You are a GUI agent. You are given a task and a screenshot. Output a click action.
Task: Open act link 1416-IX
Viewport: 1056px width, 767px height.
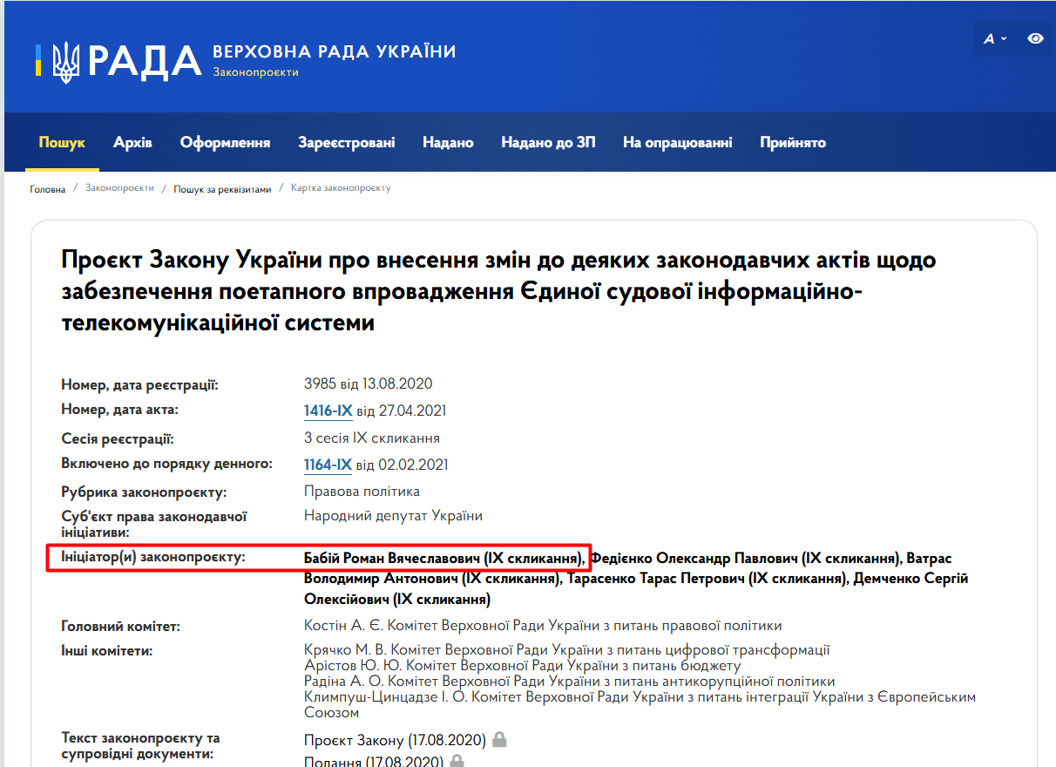[328, 411]
